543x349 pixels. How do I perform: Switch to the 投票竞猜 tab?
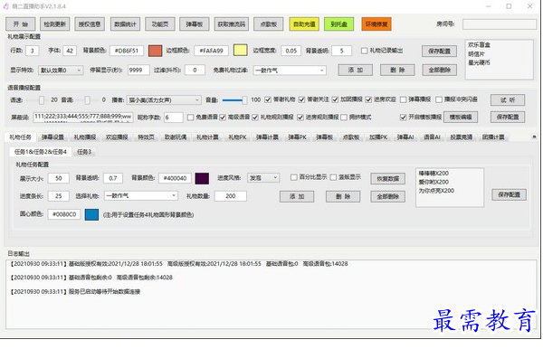point(462,137)
